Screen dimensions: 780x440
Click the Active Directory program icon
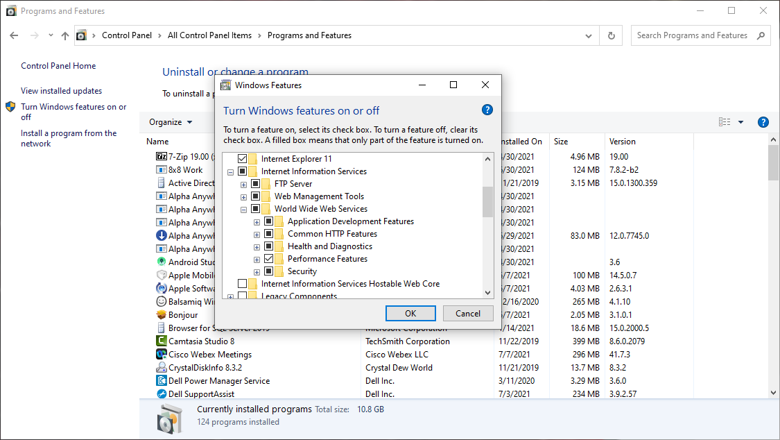coord(161,183)
